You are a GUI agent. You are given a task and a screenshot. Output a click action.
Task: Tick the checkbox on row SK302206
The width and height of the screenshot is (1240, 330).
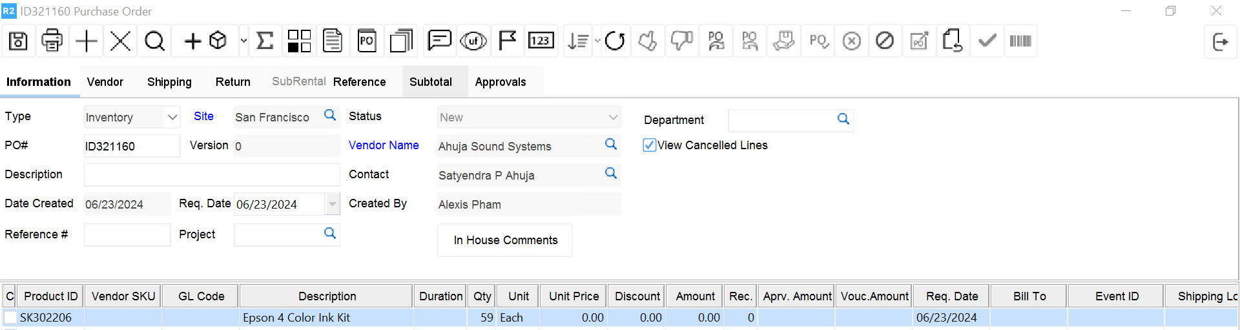click(x=10, y=318)
